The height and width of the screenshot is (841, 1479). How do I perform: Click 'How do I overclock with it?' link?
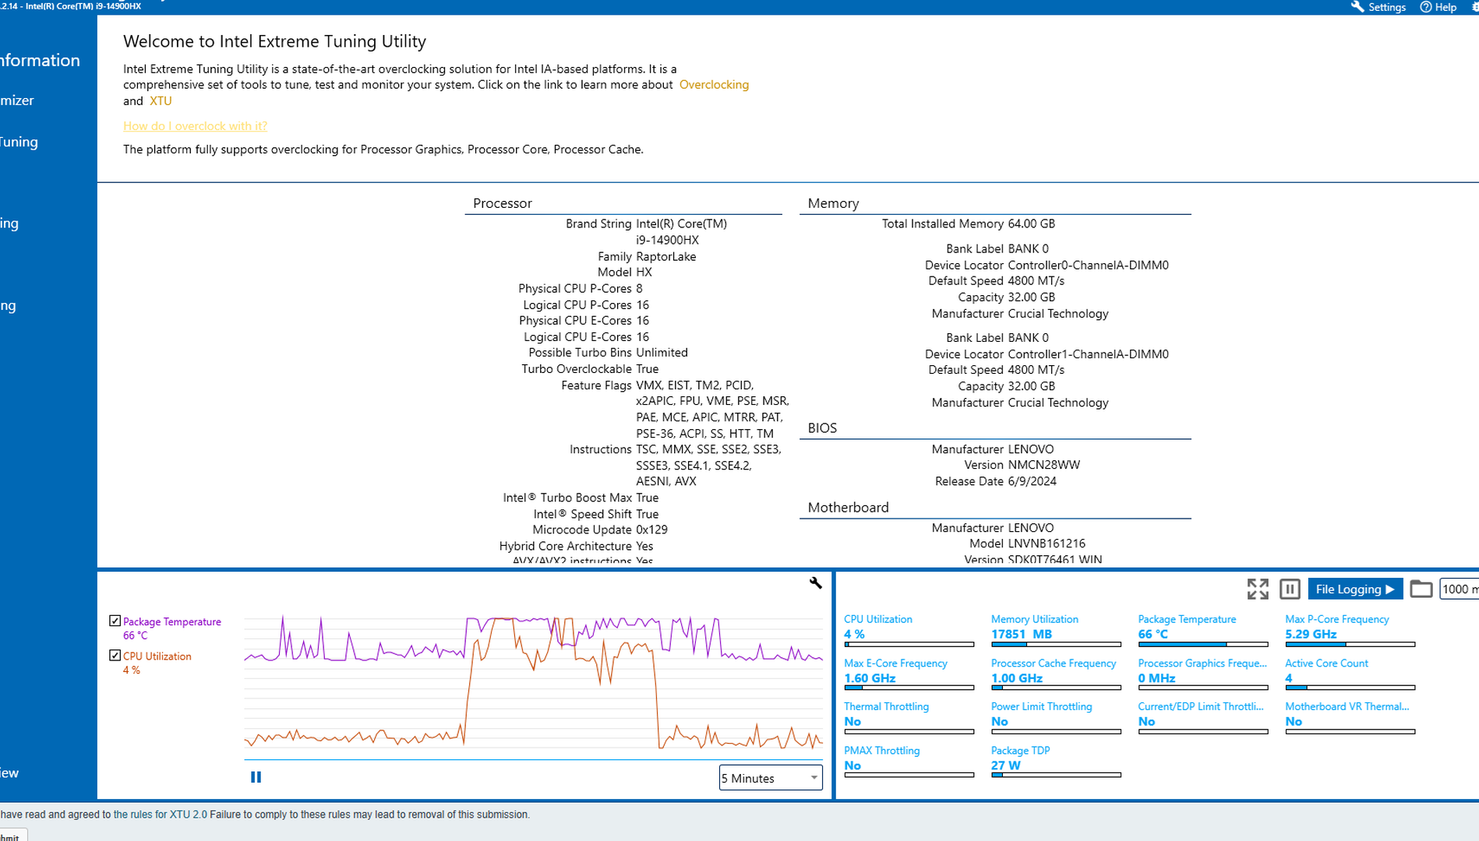coord(195,125)
